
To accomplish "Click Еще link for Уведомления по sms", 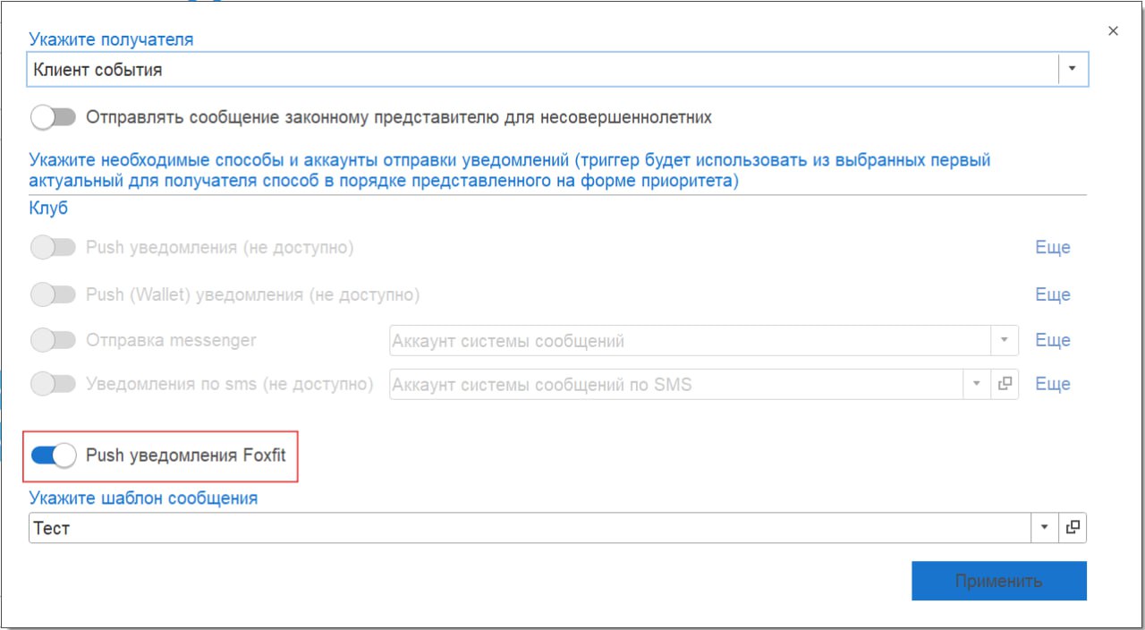I will (x=1053, y=384).
